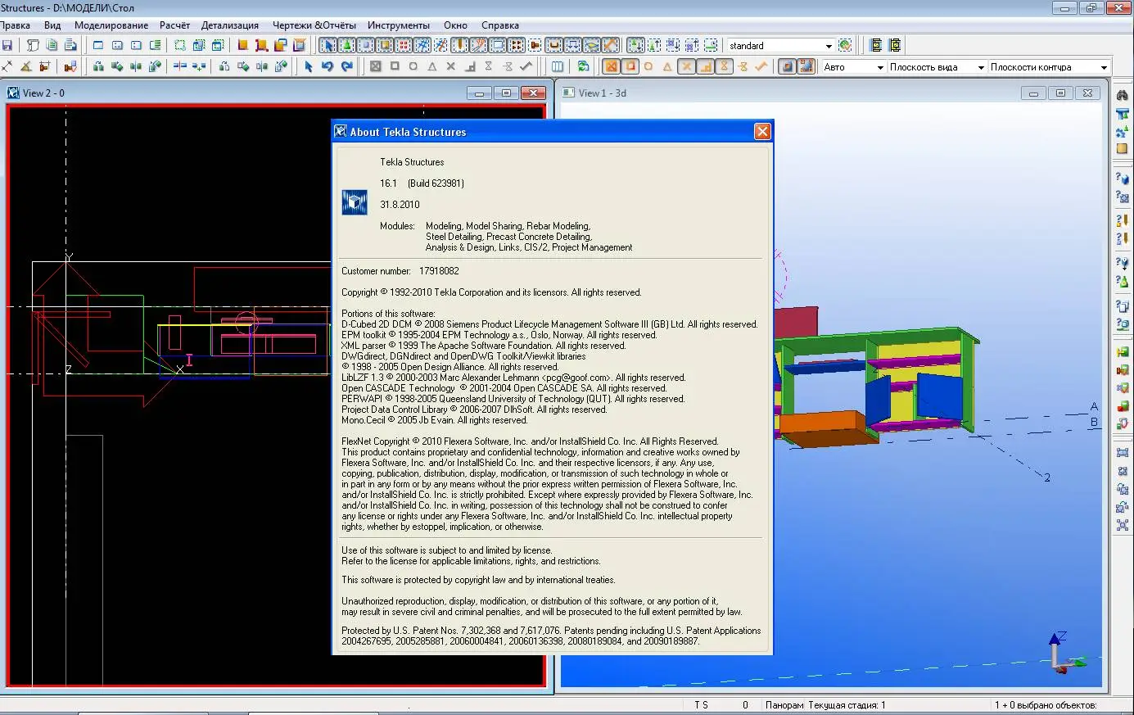The width and height of the screenshot is (1134, 715).
Task: Click the first yellow-green component icon after filter
Action: click(x=874, y=45)
